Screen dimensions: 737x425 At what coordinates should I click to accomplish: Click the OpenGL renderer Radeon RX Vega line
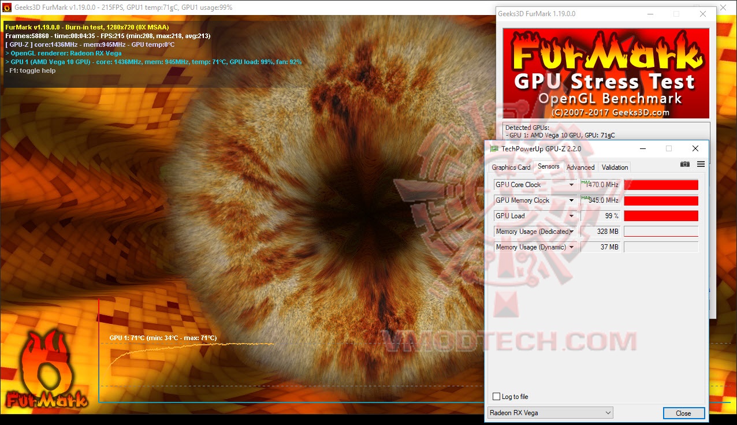[63, 53]
